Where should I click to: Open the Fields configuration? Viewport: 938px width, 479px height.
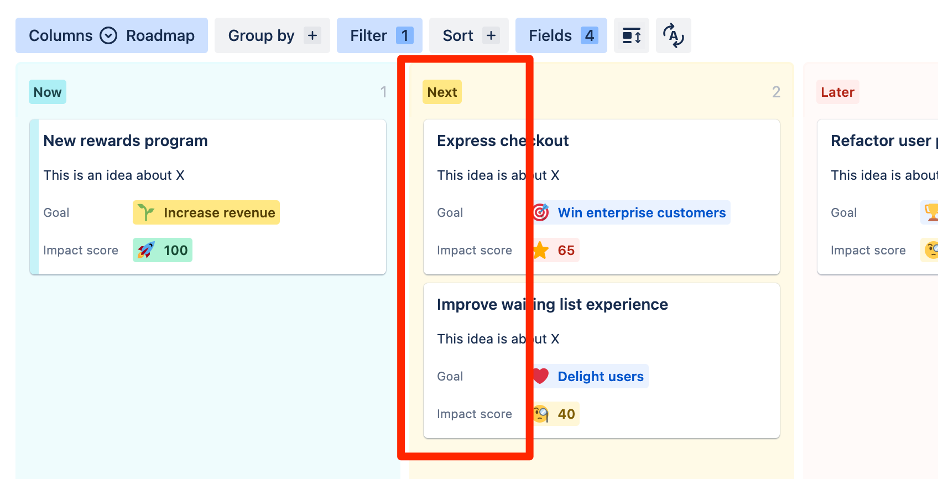point(561,35)
